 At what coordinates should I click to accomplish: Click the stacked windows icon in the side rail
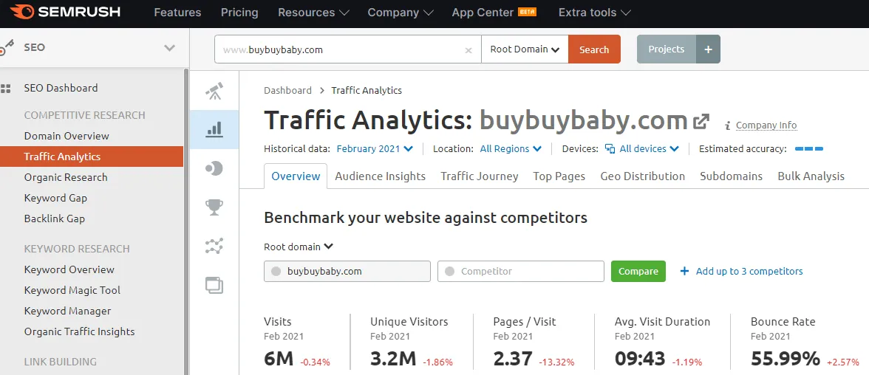click(214, 285)
